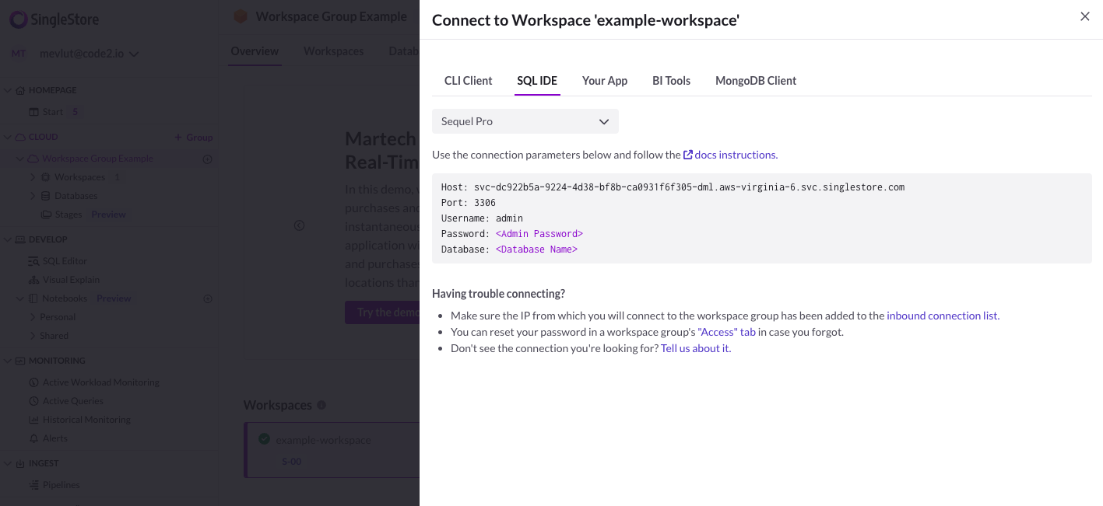The image size is (1103, 506).
Task: Open the MongoDB Client tab
Action: tap(756, 81)
